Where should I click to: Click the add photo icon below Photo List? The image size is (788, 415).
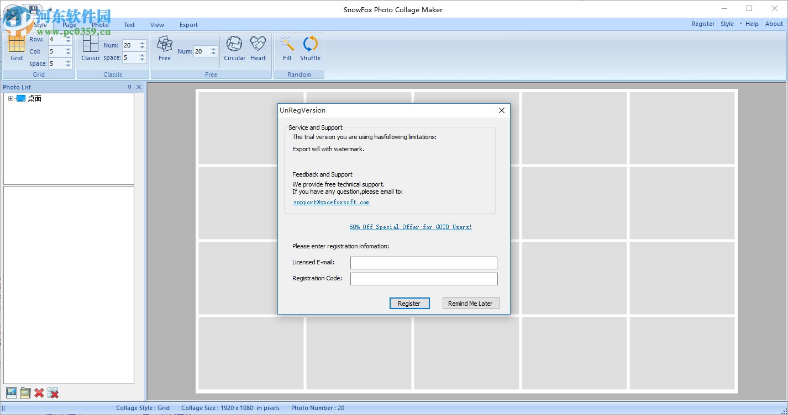point(12,393)
